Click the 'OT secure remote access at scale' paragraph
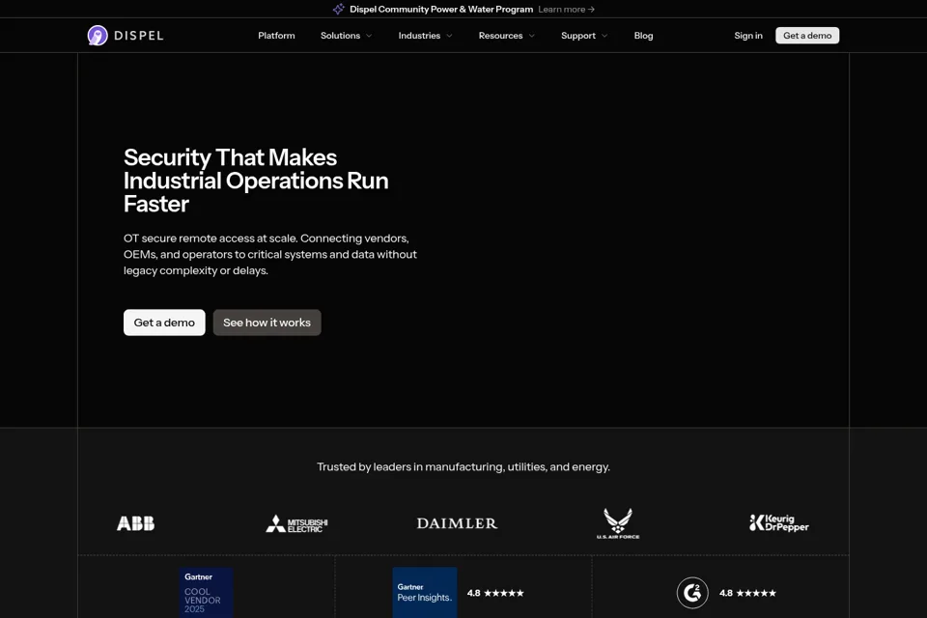The image size is (927, 618). click(270, 254)
